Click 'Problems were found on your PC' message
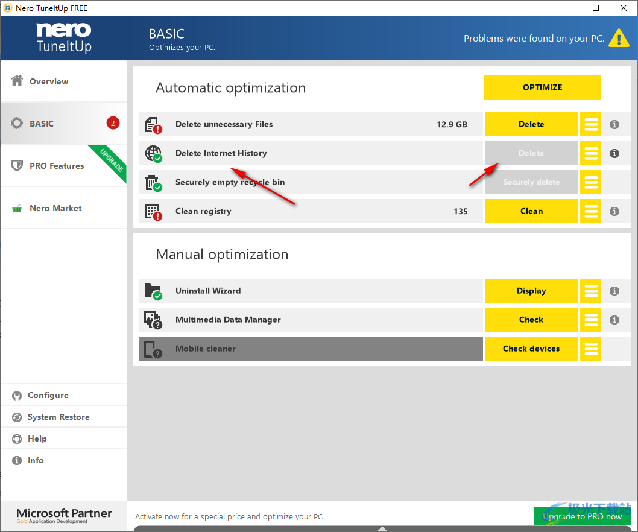Image resolution: width=638 pixels, height=532 pixels. pos(534,38)
